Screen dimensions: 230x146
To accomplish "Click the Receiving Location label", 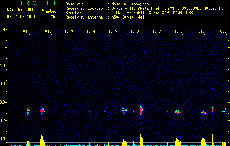I will (x=85, y=8).
